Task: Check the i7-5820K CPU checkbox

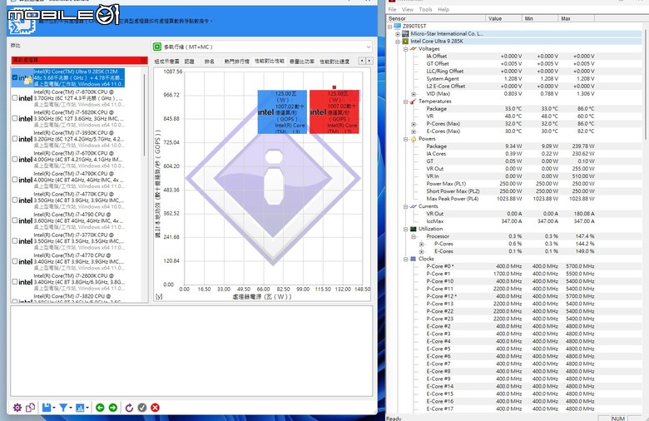Action: pos(15,118)
